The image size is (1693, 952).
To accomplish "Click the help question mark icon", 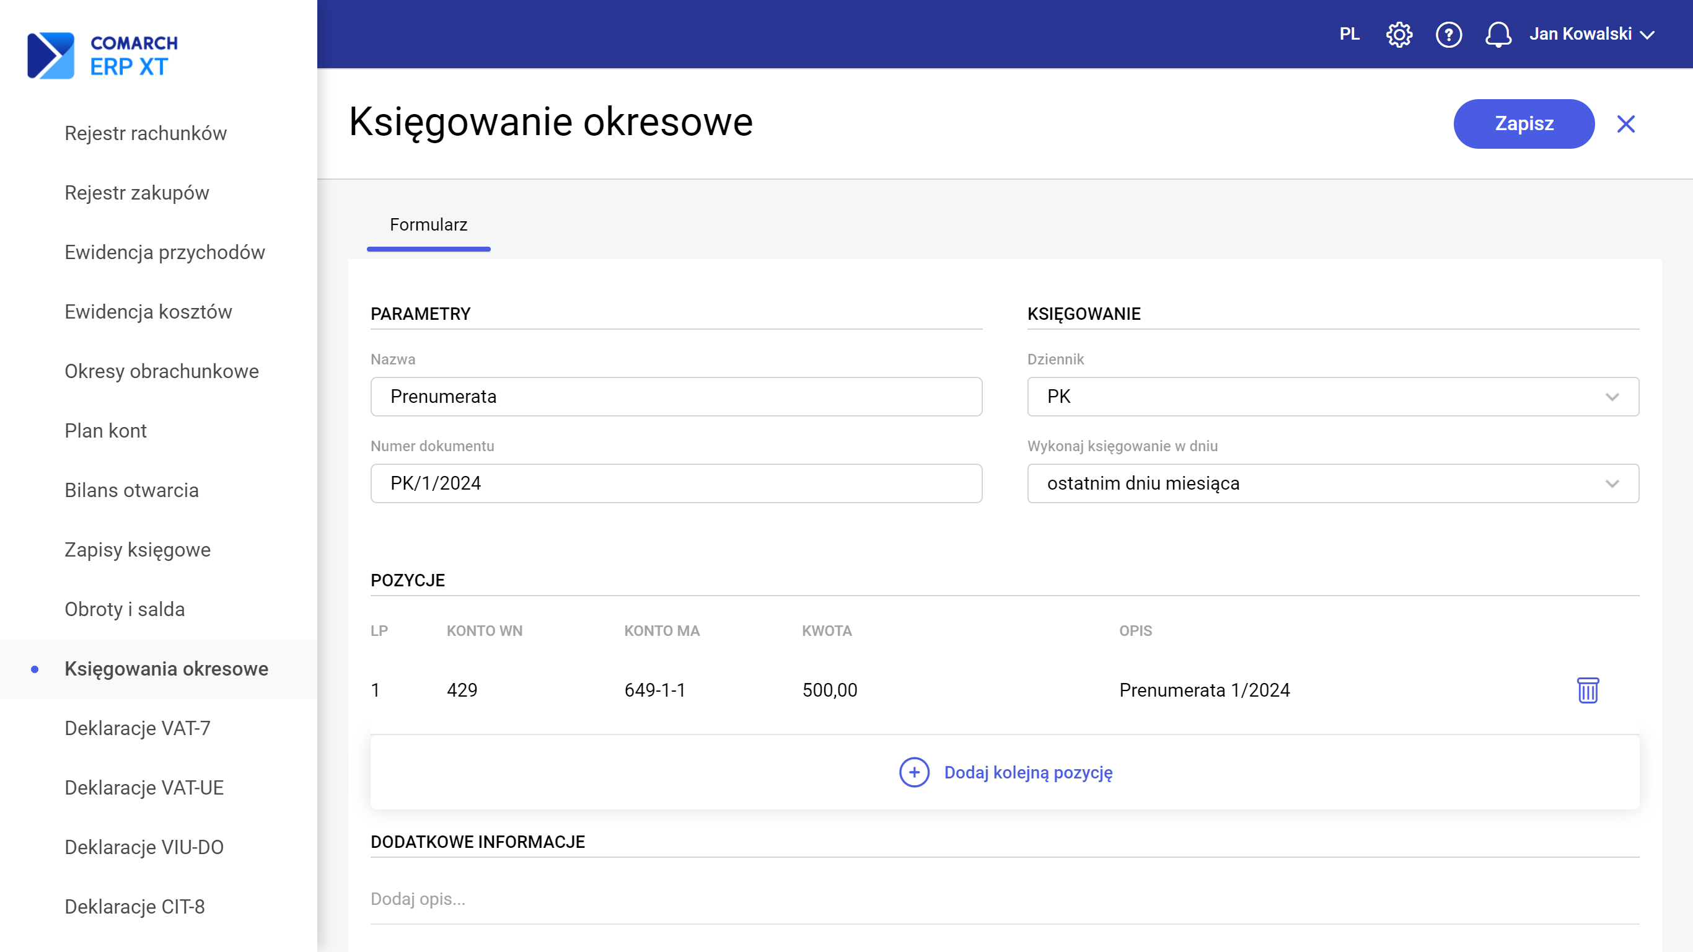I will click(1448, 34).
